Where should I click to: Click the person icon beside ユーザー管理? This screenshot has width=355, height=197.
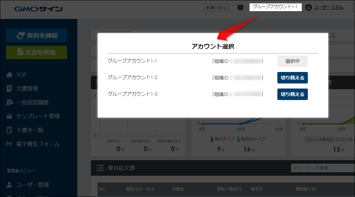9,185
